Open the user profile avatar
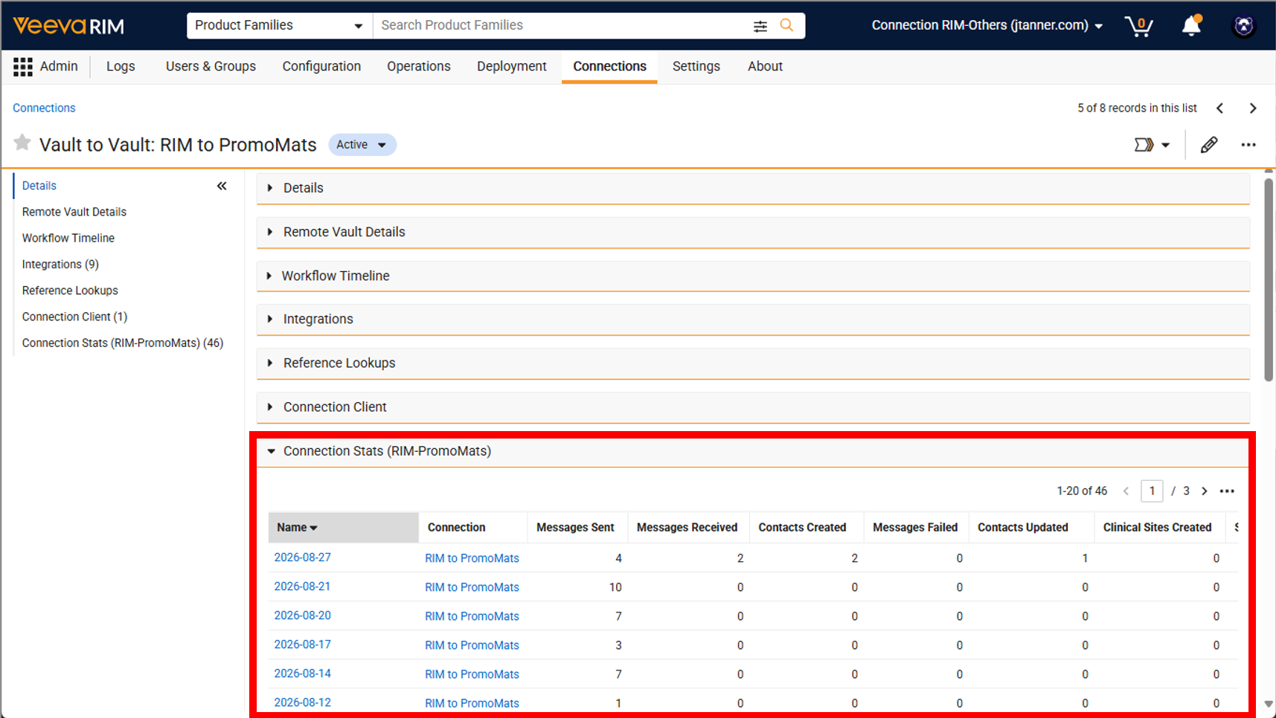 tap(1243, 26)
